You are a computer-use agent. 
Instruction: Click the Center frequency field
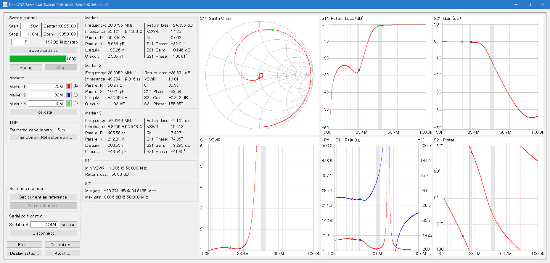coord(68,26)
